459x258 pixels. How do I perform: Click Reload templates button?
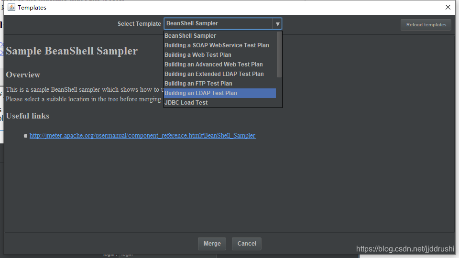coord(426,25)
